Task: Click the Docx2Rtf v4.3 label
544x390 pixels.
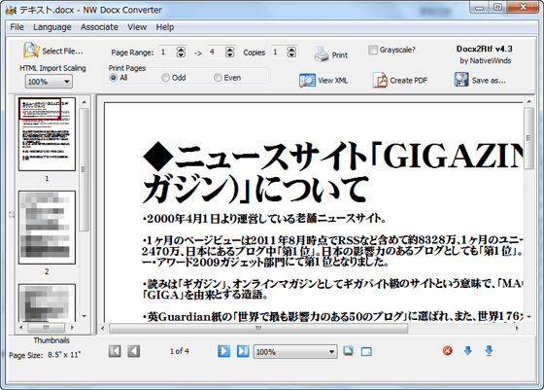Action: (x=485, y=49)
